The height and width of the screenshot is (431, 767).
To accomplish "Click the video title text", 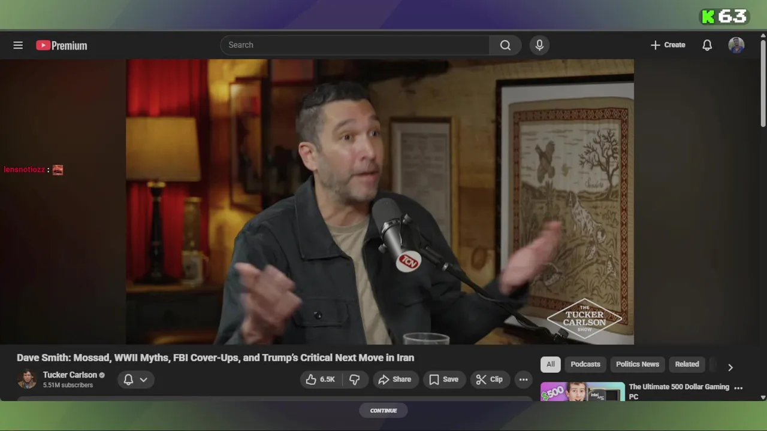I will 215,357.
